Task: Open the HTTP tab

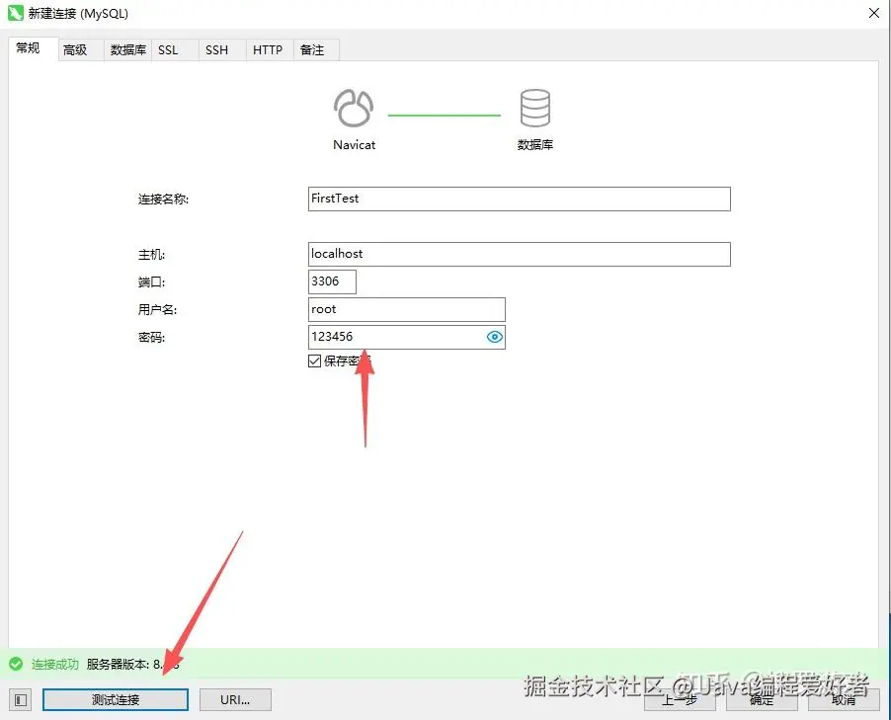Action: [270, 50]
